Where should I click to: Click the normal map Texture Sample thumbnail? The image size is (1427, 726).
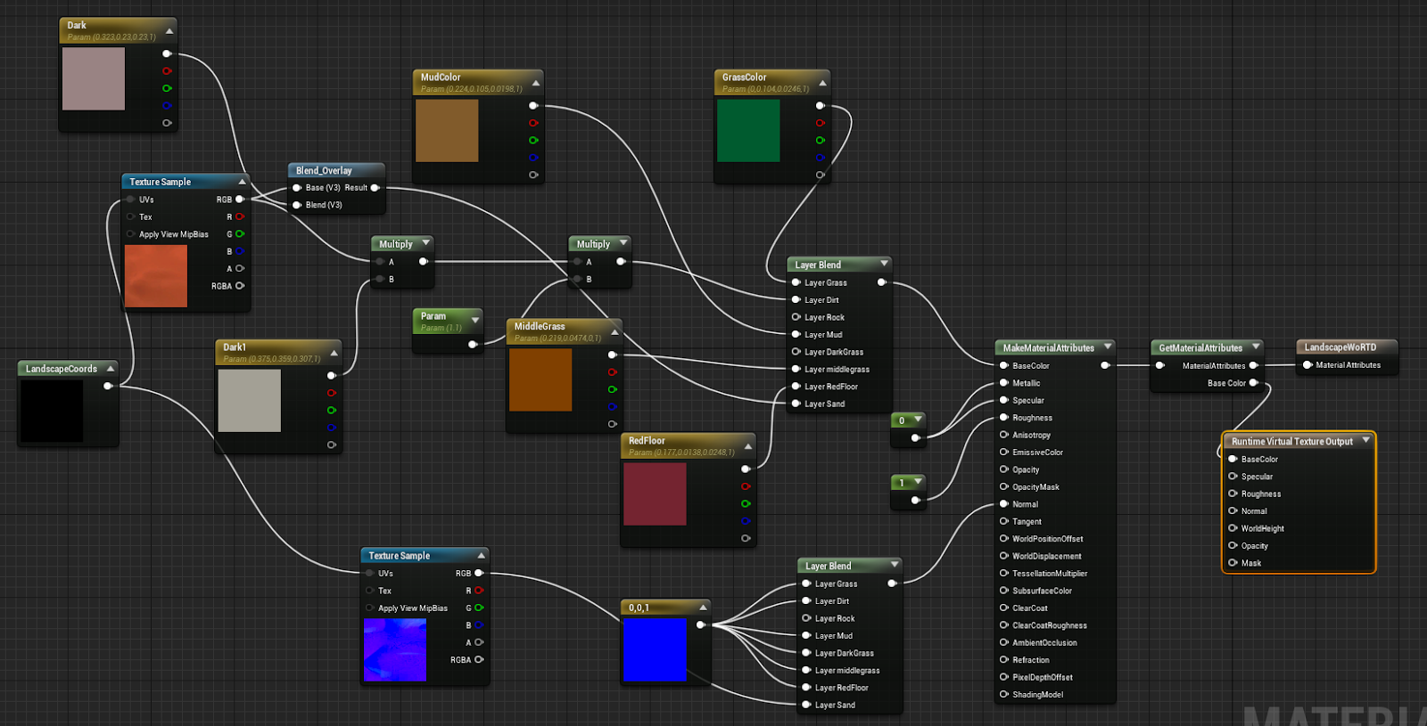[394, 649]
